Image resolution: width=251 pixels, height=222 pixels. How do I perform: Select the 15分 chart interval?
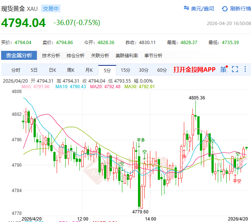tap(125, 70)
